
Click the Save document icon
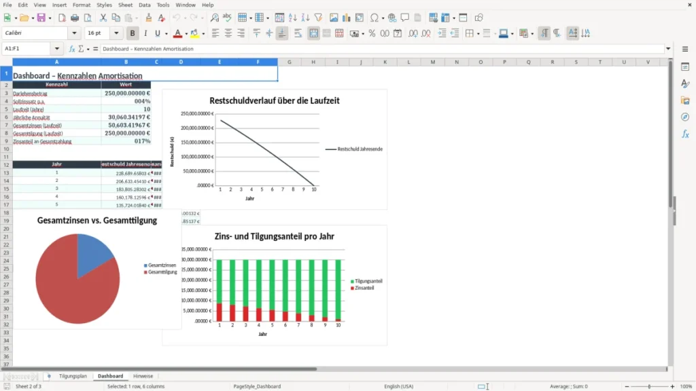coord(41,18)
